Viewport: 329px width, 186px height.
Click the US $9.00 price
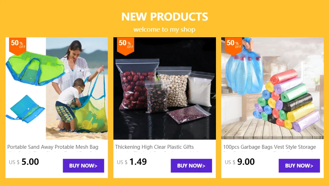click(240, 162)
